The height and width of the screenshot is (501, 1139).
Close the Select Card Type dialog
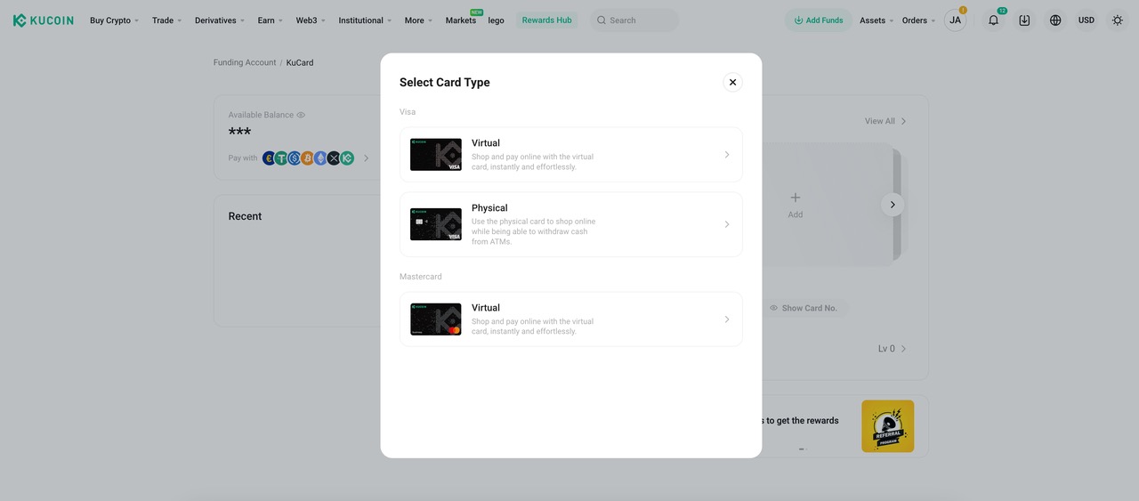[732, 82]
